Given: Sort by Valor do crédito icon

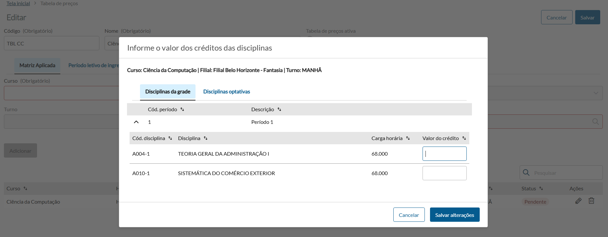Looking at the screenshot, I should (464, 138).
